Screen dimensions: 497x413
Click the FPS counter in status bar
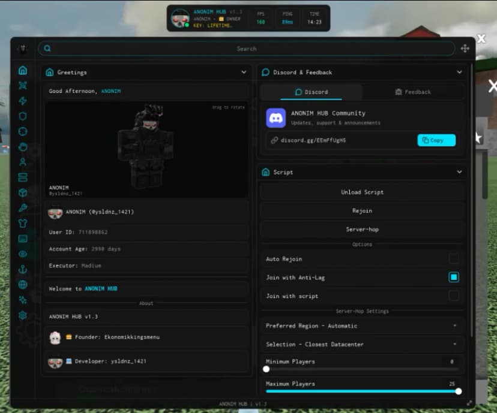(261, 18)
